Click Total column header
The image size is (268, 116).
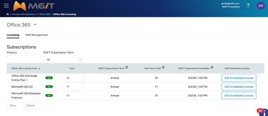coord(72,68)
